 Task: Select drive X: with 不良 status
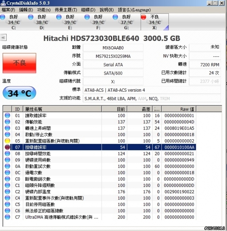tap(155, 22)
